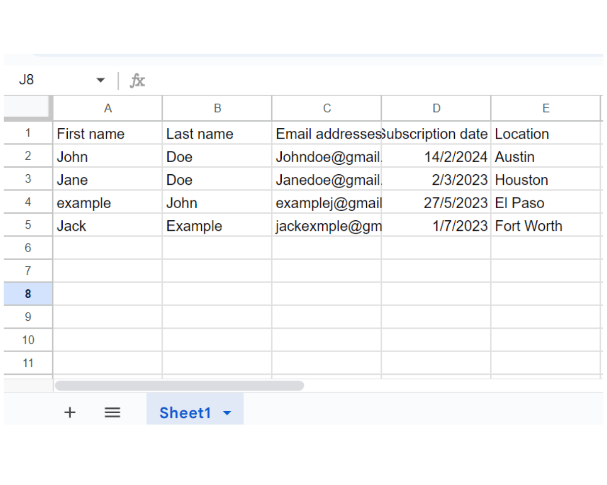Screen dimensions: 607x485
Task: Click the "Location" header cell
Action: (546, 133)
